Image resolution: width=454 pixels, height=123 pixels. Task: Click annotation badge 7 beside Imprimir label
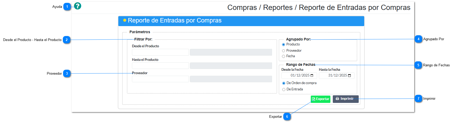pos(418,98)
